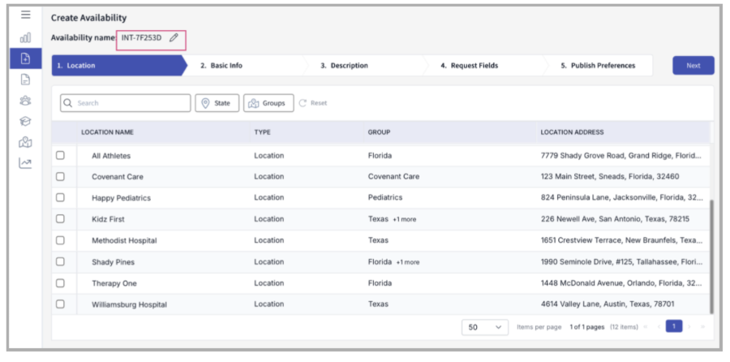This screenshot has width=730, height=362.
Task: Open the State filter dropdown
Action: point(217,103)
